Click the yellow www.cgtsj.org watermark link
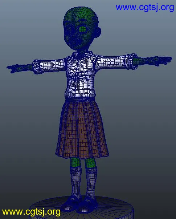 (x=31, y=212)
